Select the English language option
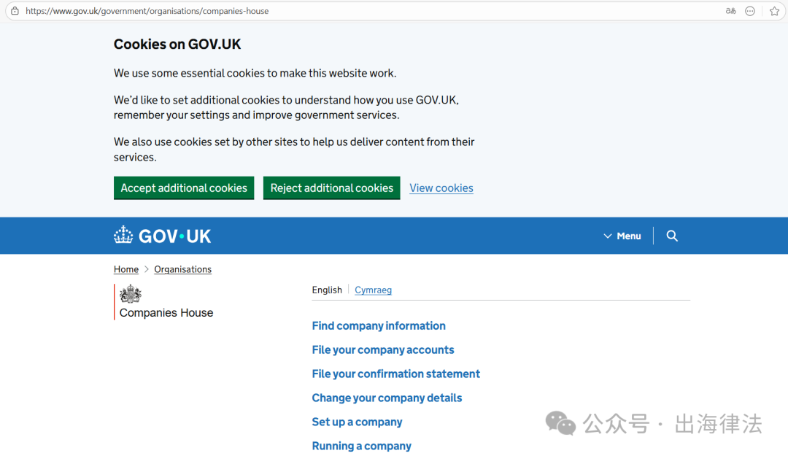The width and height of the screenshot is (788, 456). (327, 290)
